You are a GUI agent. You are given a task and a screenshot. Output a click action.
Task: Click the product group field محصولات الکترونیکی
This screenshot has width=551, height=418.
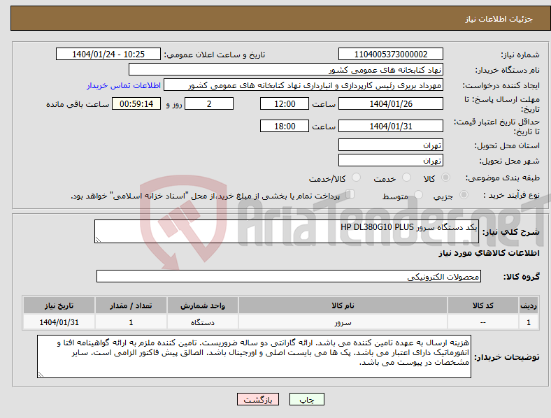coord(289,276)
